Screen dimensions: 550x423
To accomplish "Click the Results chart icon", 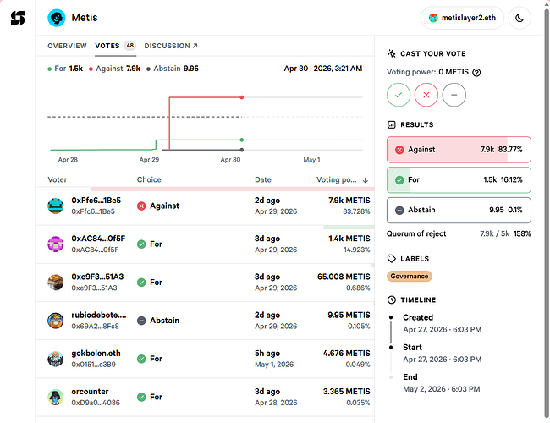I will (392, 125).
